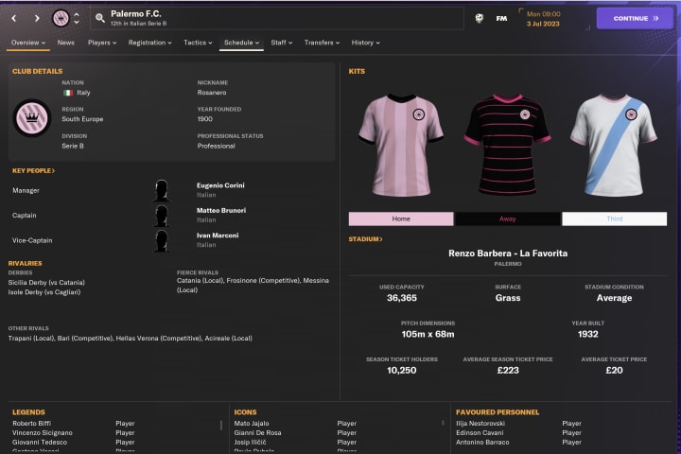Viewport: 681px width, 454px height.
Task: Click the other rivals line starting with Trapani
Action: click(x=130, y=338)
